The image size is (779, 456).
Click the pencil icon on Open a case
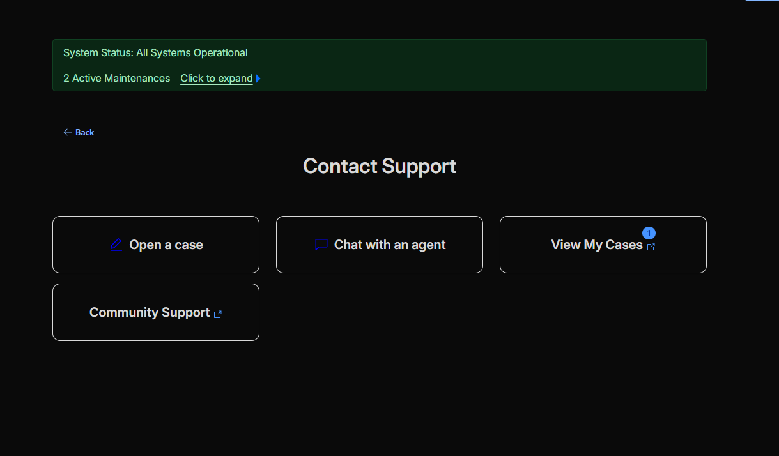[116, 245]
